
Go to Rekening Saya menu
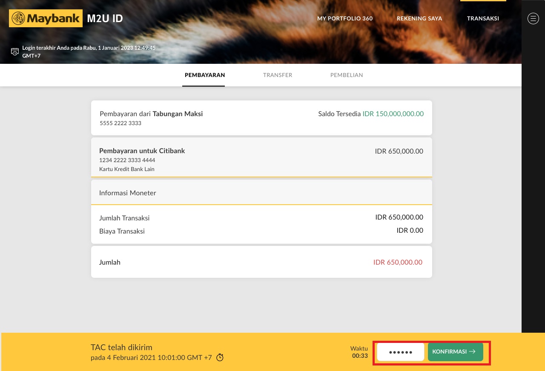(x=419, y=19)
